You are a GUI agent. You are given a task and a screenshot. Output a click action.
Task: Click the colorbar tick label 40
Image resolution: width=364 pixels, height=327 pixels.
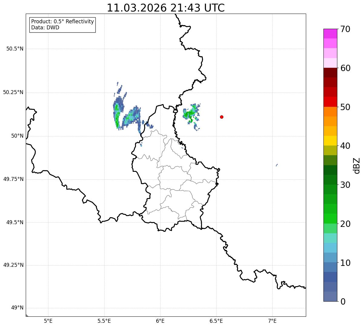(x=345, y=146)
